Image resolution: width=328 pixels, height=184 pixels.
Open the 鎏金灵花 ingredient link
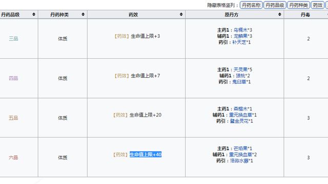point(239,121)
